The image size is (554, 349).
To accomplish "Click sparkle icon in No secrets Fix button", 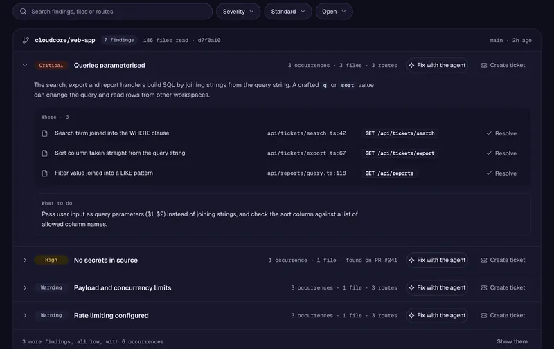I will [x=411, y=260].
